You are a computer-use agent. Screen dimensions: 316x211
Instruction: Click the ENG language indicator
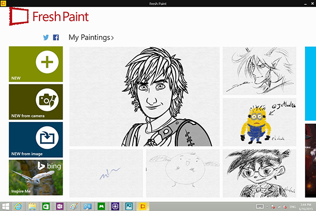pyautogui.click(x=293, y=207)
